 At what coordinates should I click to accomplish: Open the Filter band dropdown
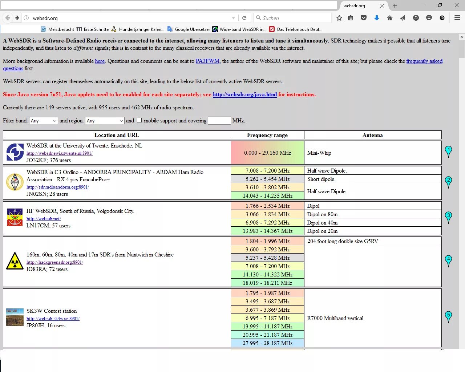click(44, 121)
